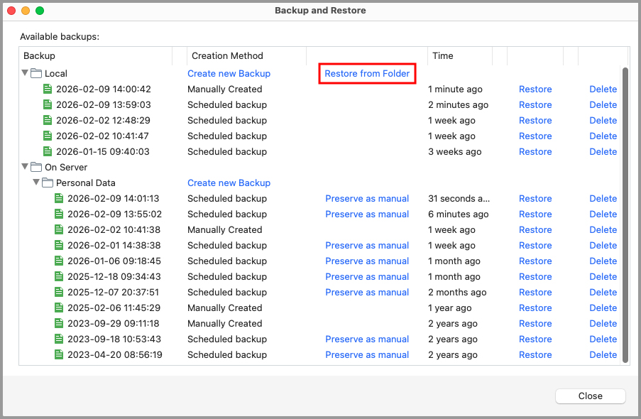Create a new local backup
The height and width of the screenshot is (419, 641).
[229, 73]
